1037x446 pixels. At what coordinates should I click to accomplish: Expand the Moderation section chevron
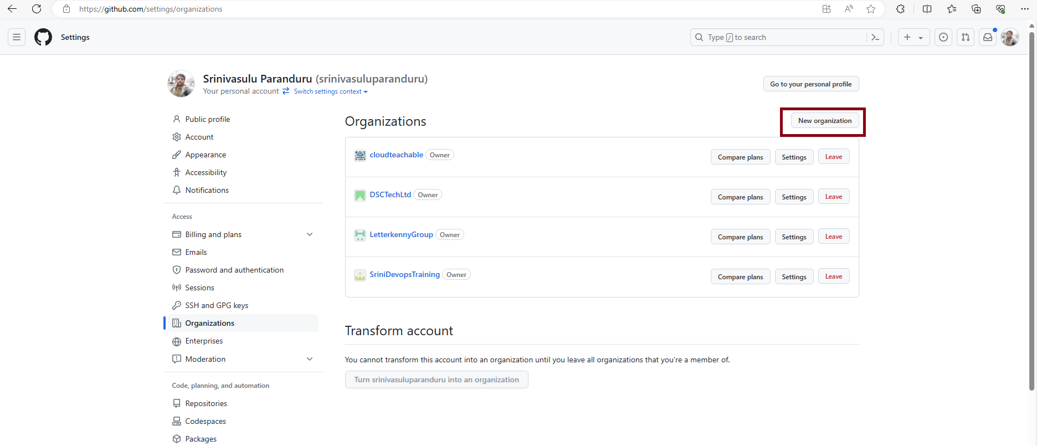tap(310, 359)
